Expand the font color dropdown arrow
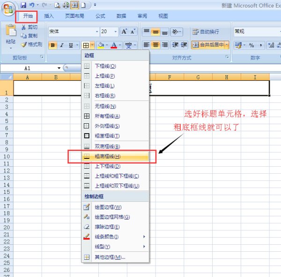 tap(120, 45)
